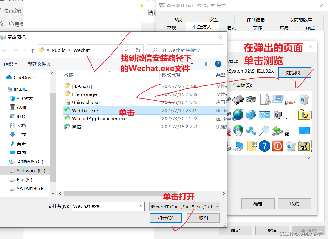Select the small black clock overlay icon

coord(287,135)
